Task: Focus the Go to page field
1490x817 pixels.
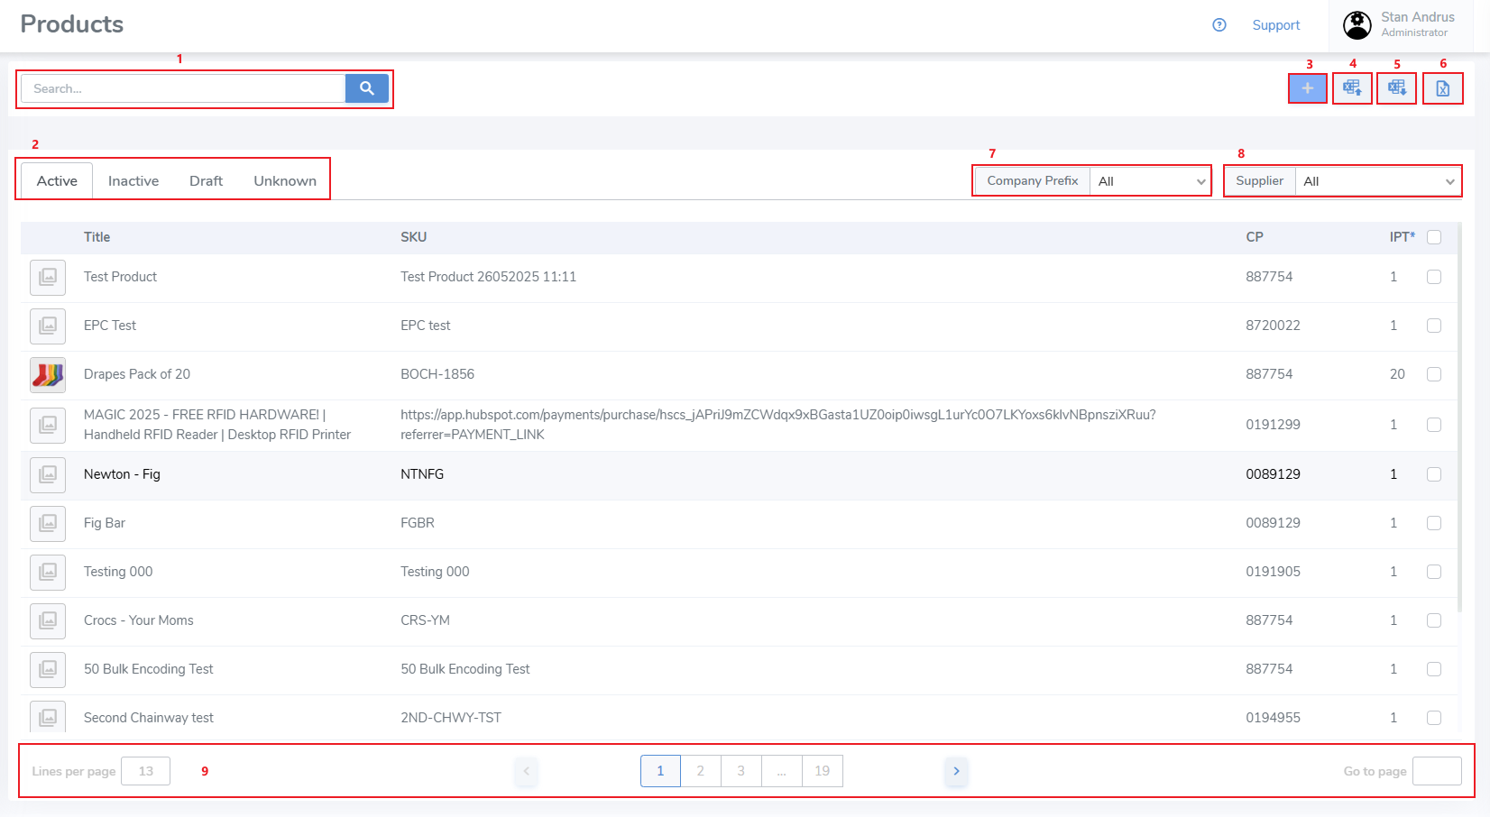Action: click(x=1437, y=771)
